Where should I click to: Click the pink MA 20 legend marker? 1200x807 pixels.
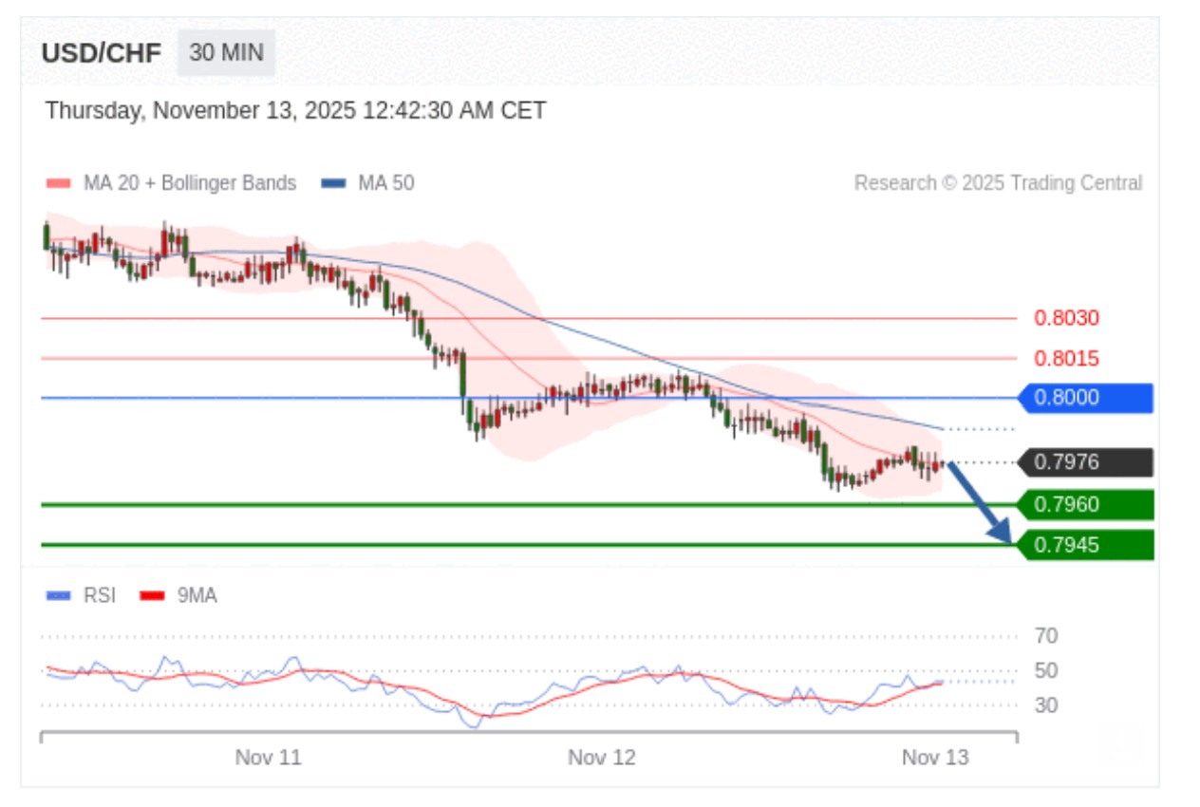point(58,183)
